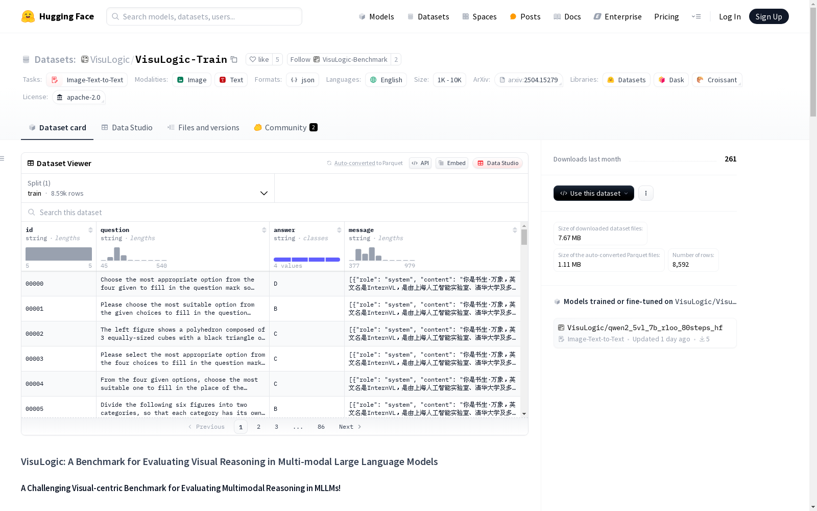
Task: Click the Text modality tag
Action: point(231,80)
